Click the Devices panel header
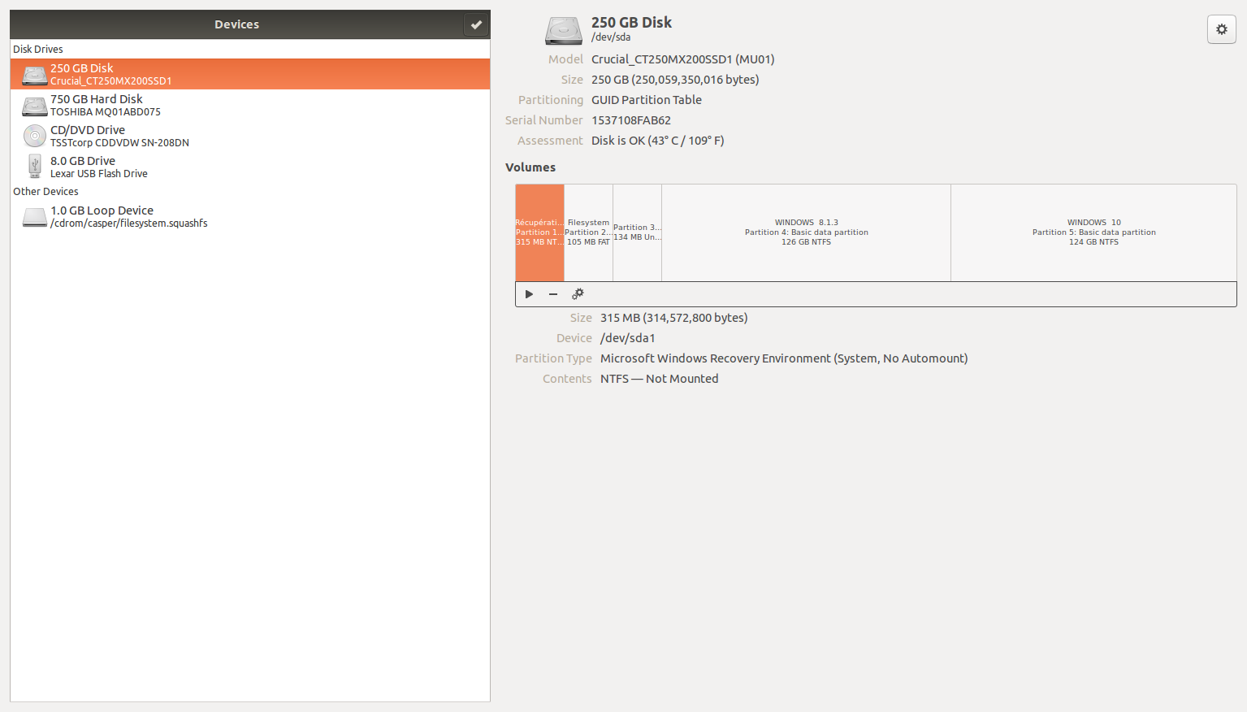The width and height of the screenshot is (1247, 712). [x=236, y=24]
